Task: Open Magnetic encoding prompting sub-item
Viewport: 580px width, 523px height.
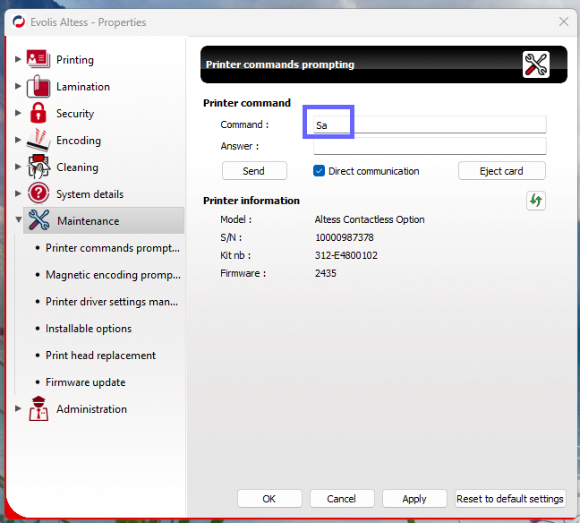Action: pos(113,275)
